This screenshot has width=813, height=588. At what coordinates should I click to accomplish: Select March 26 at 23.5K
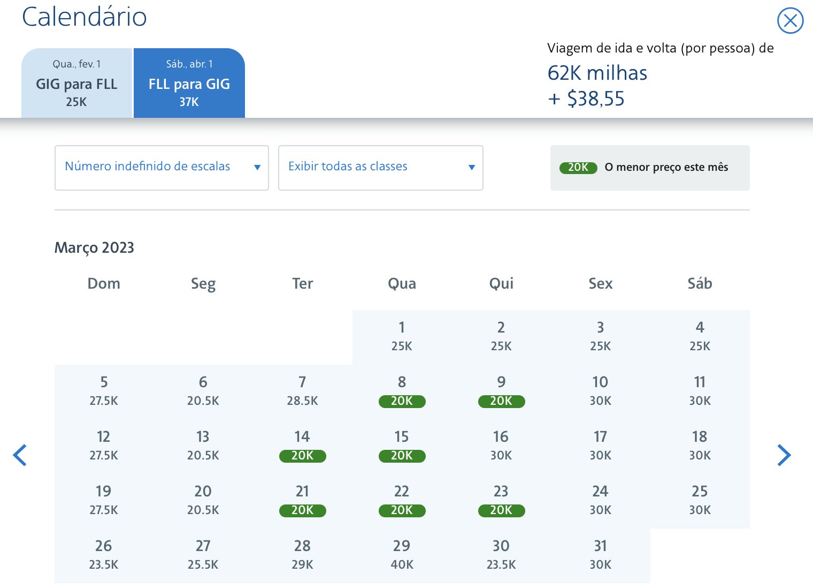pos(104,556)
